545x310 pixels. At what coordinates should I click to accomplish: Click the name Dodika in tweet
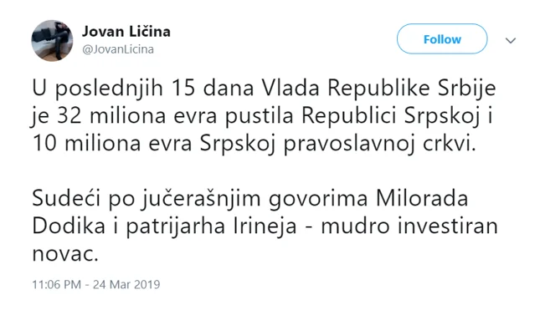click(x=69, y=226)
